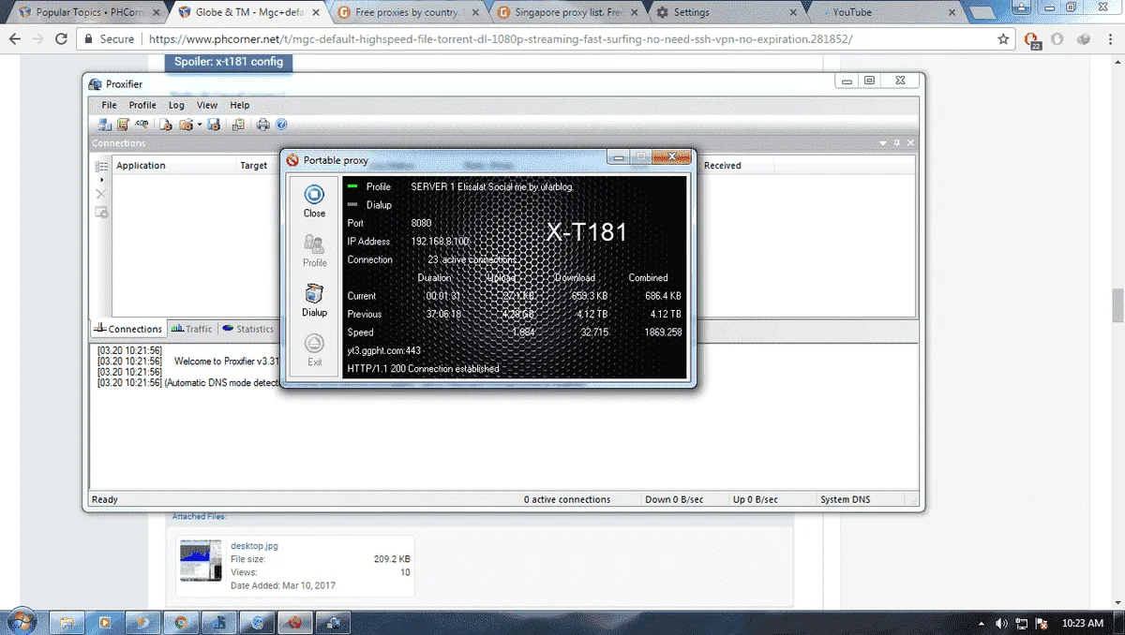Open File Explorer from the taskbar
1125x635 pixels.
[67, 622]
